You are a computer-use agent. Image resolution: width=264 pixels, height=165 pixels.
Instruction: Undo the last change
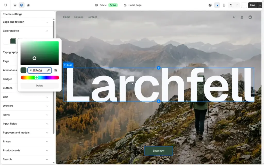pyautogui.click(x=231, y=5)
